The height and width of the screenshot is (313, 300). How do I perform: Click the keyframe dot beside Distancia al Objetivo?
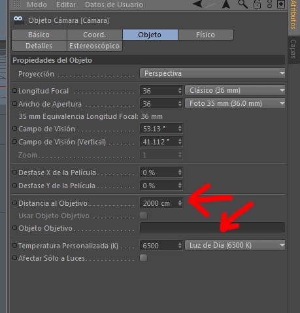point(14,203)
